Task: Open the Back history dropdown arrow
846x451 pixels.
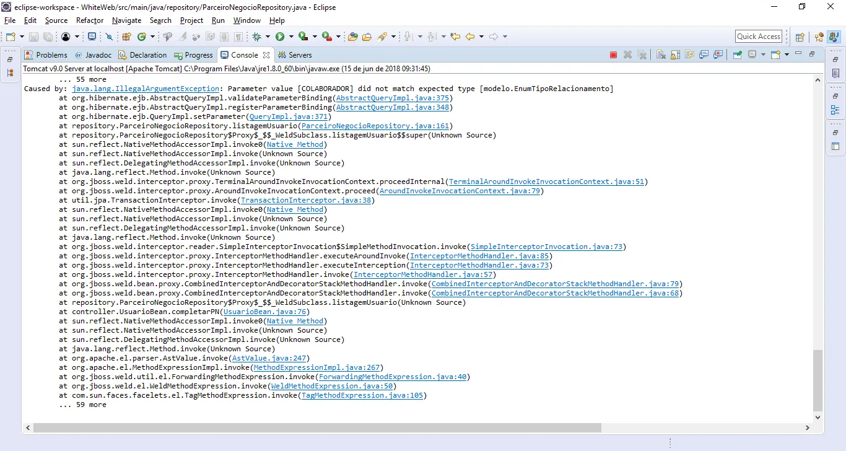Action: coord(481,37)
